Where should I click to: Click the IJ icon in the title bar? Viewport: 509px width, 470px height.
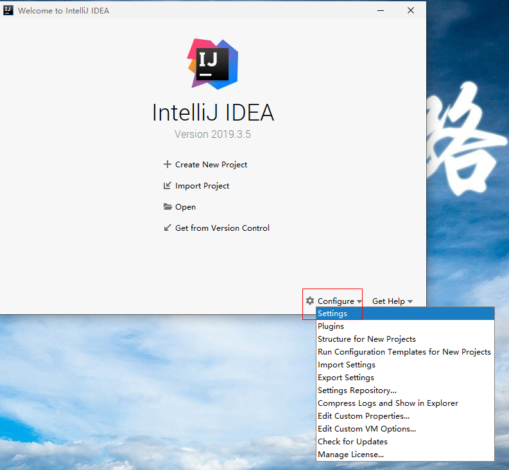pyautogui.click(x=8, y=10)
